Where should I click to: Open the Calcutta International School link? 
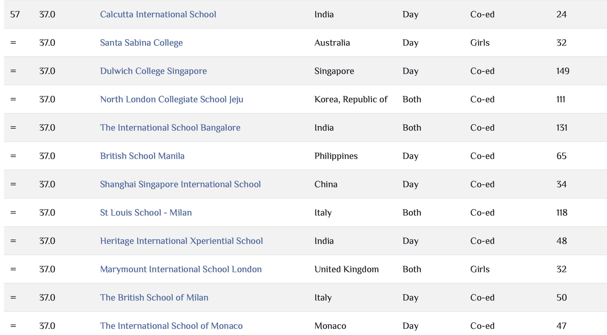(x=158, y=14)
